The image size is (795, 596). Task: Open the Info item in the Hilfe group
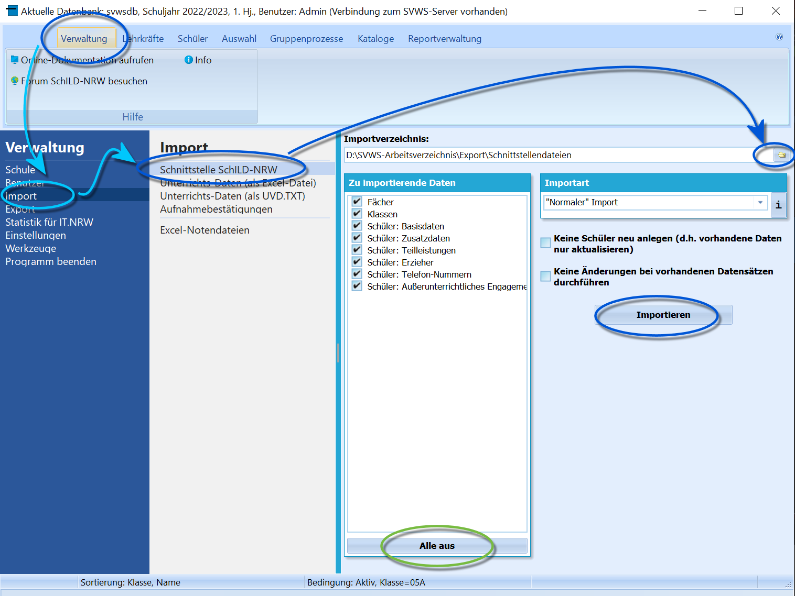[x=198, y=60]
